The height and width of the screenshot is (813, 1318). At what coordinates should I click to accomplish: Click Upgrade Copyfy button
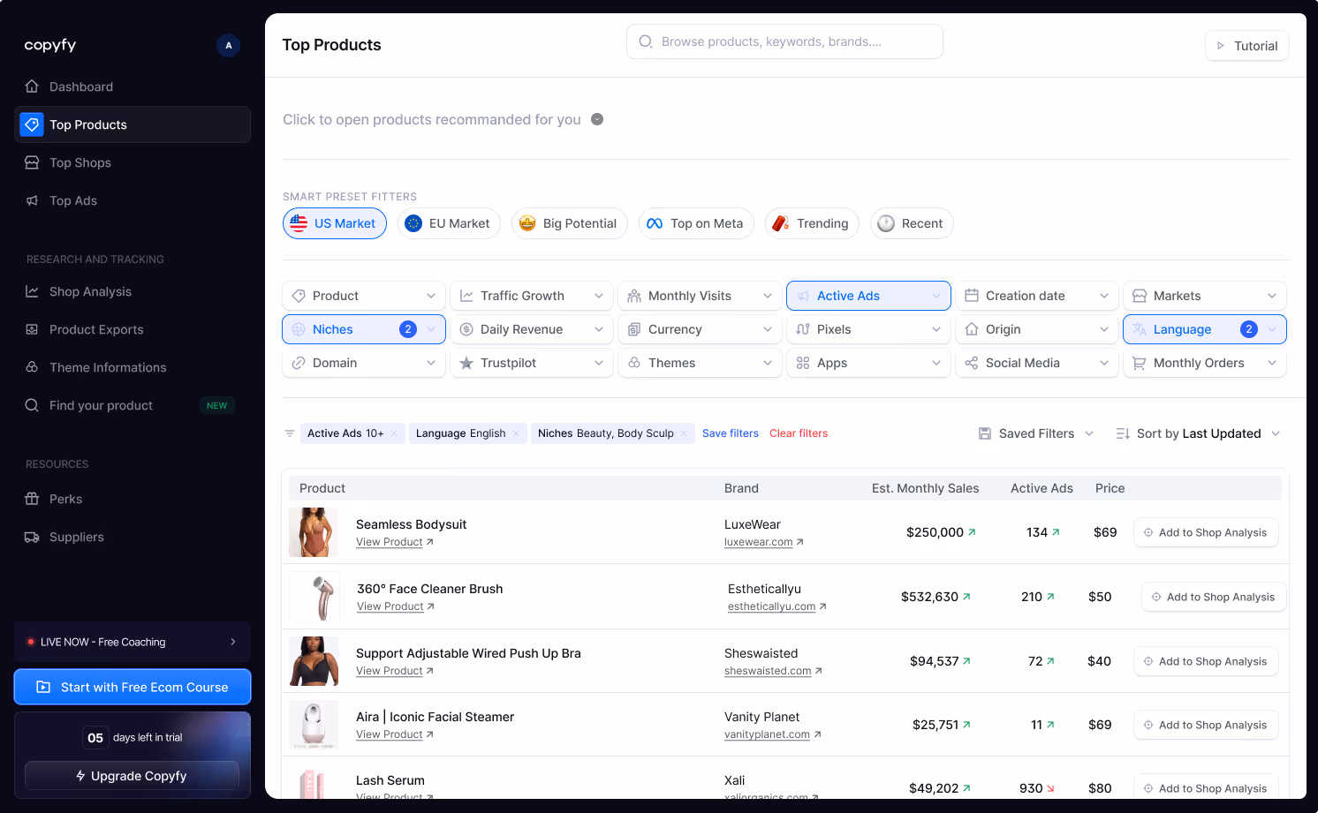click(132, 776)
